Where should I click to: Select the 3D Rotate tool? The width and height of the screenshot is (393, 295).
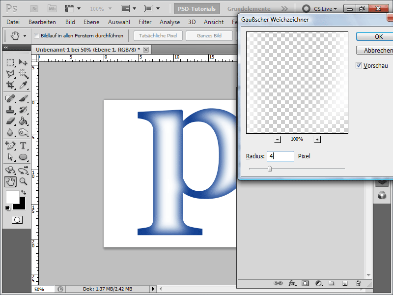(x=10, y=170)
